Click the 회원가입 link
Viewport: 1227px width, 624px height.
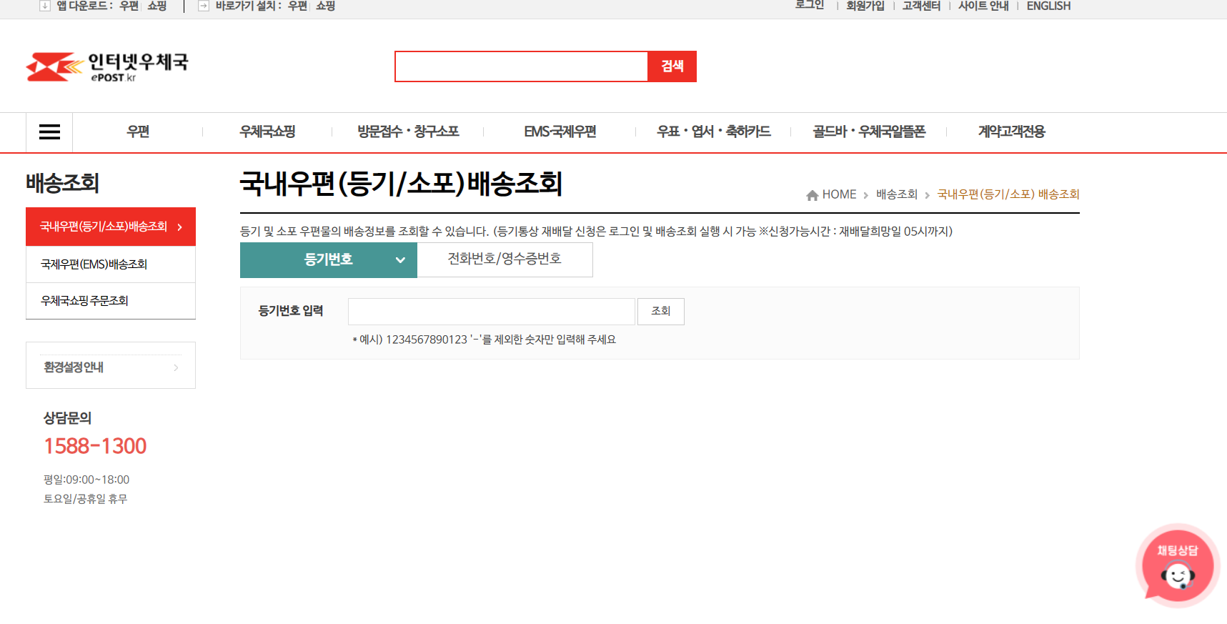[x=865, y=6]
